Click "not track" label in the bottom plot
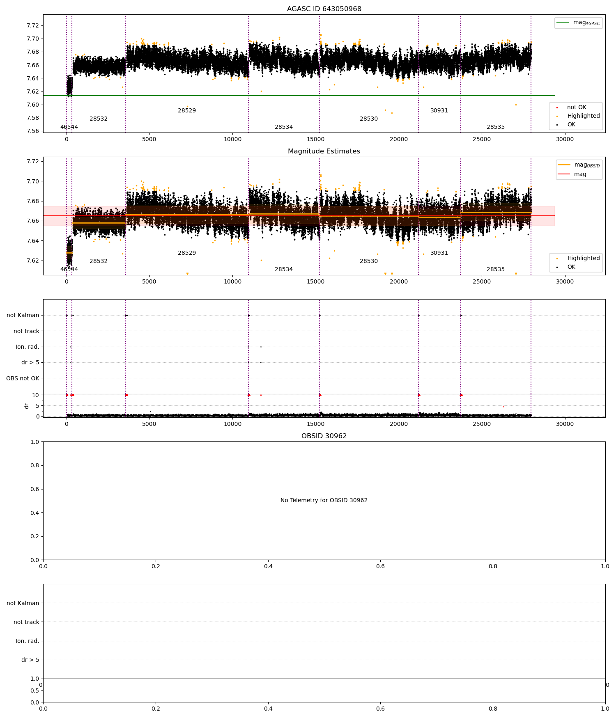616x718 pixels. [26, 622]
